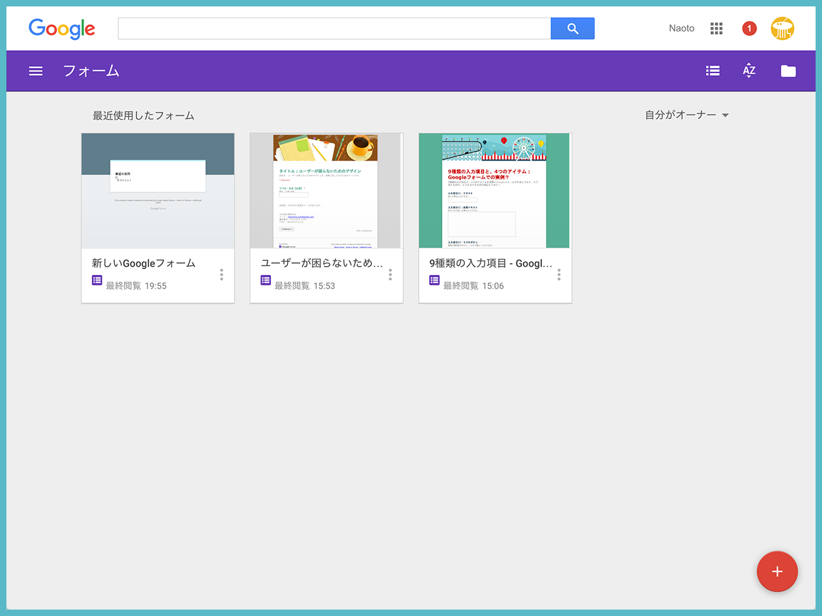Open more options for ユーザーが困らないため form

click(390, 275)
